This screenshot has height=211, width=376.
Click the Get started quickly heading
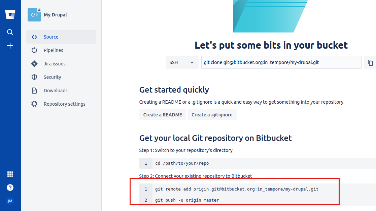[174, 90]
